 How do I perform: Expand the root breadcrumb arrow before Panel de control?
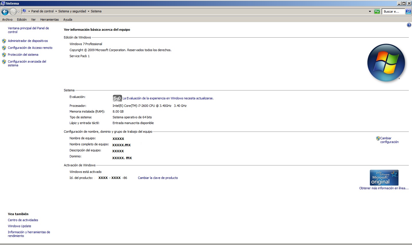(29, 11)
